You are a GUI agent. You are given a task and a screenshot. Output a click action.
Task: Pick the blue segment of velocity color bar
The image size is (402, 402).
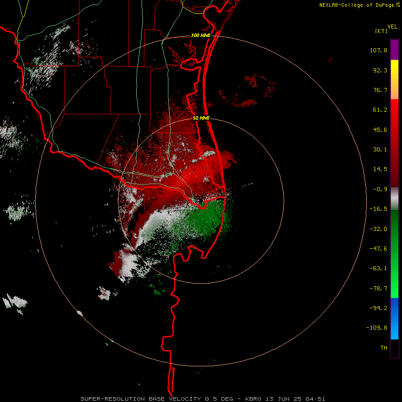pos(394,318)
